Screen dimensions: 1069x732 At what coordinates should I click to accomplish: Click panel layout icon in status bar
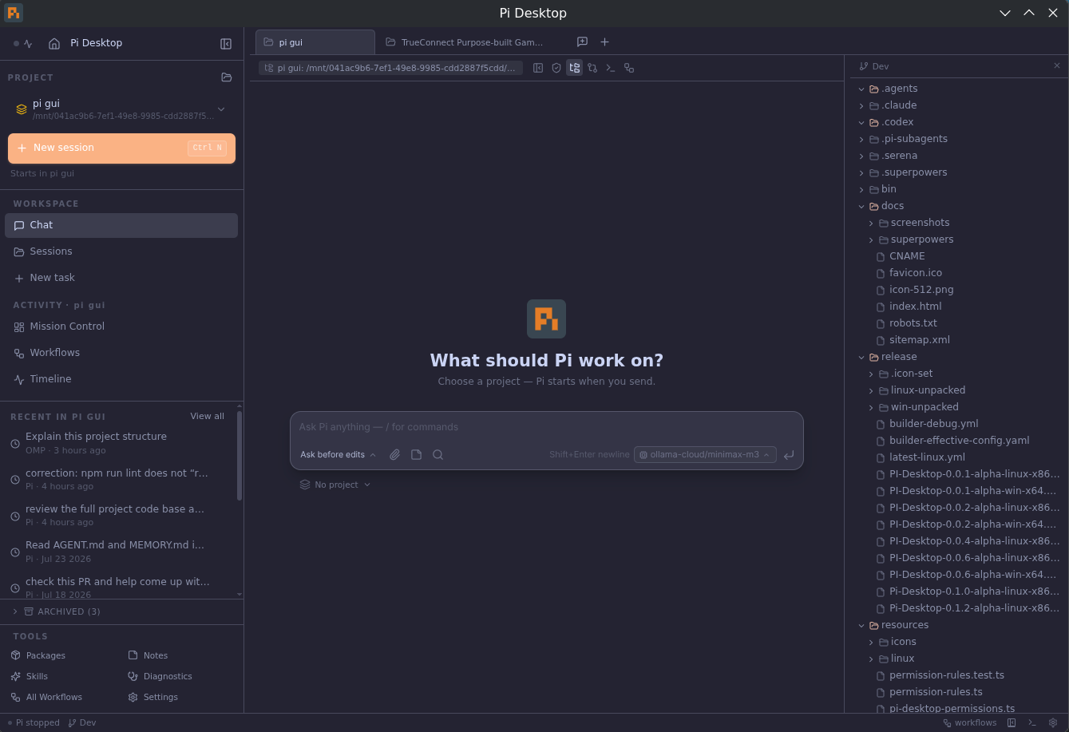tap(1012, 722)
